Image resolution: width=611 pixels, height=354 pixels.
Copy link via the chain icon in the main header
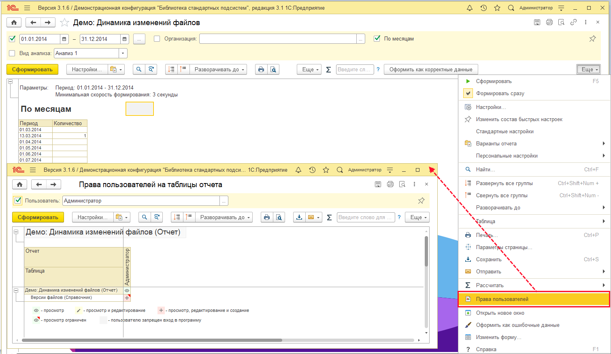pyautogui.click(x=573, y=22)
